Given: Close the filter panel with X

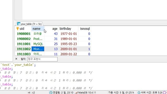Looking at the screenshot, I should (16, 59).
